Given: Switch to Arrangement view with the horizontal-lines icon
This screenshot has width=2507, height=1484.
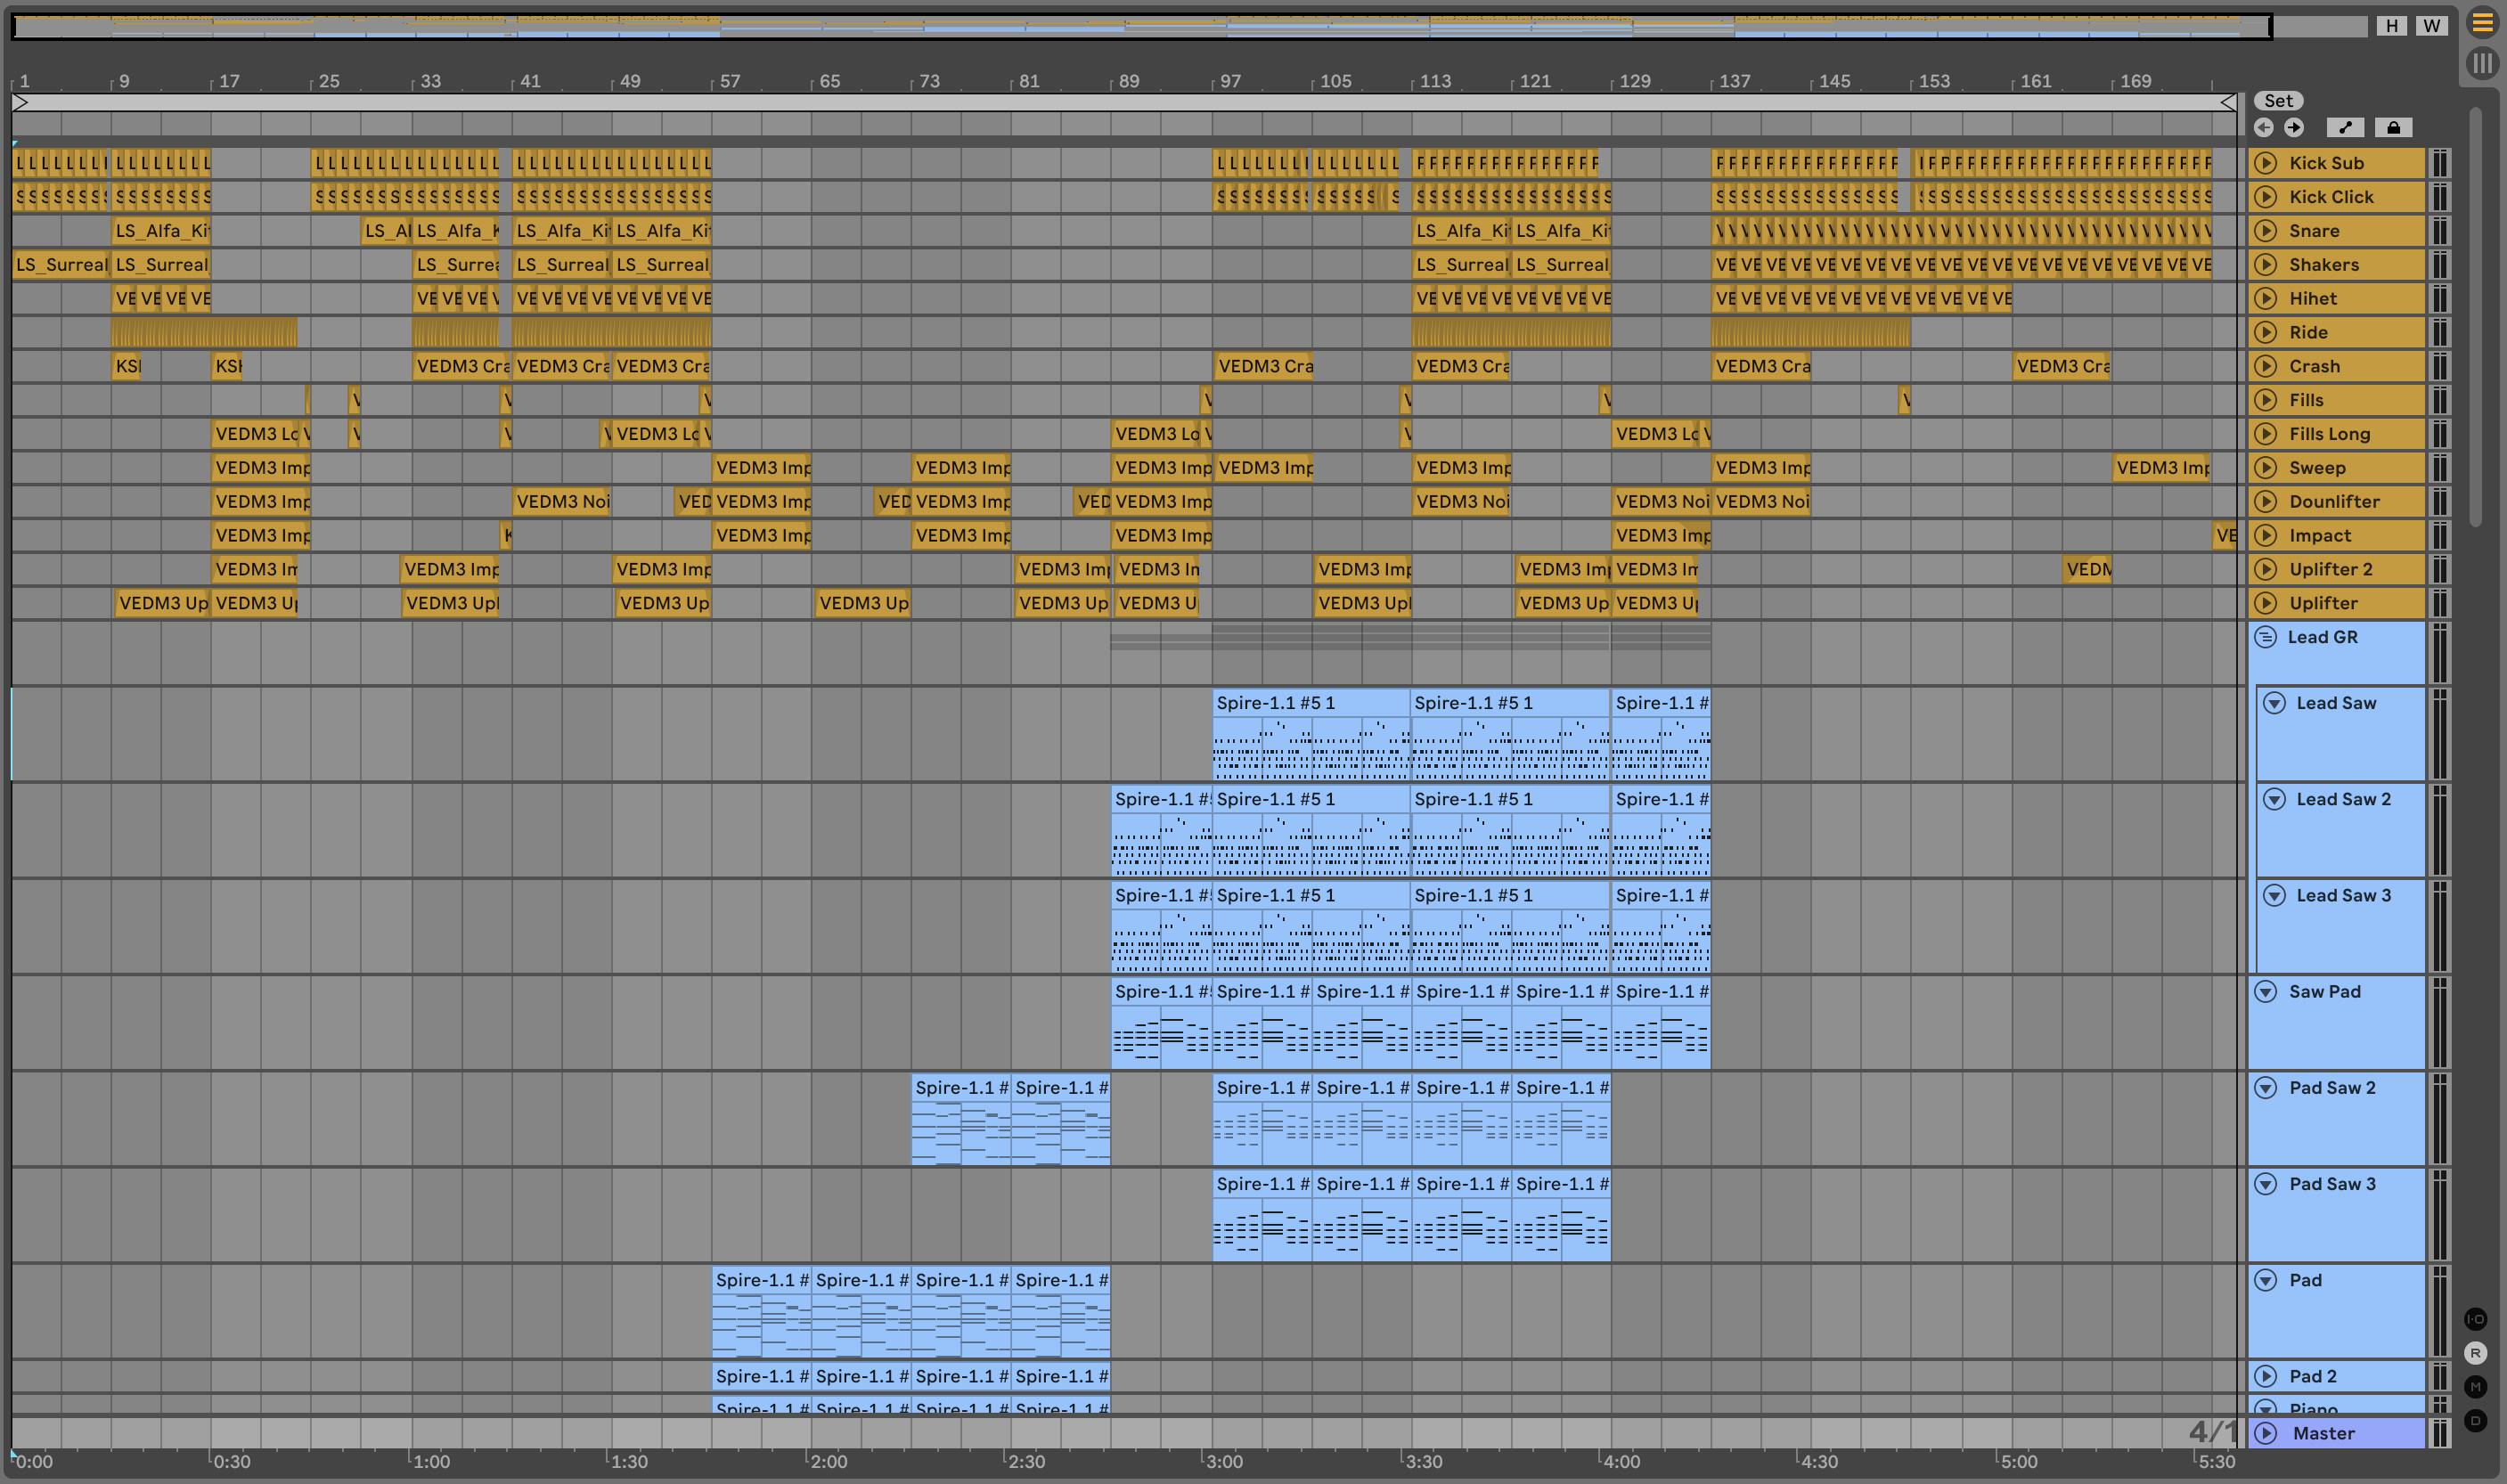Looking at the screenshot, I should (x=2482, y=23).
